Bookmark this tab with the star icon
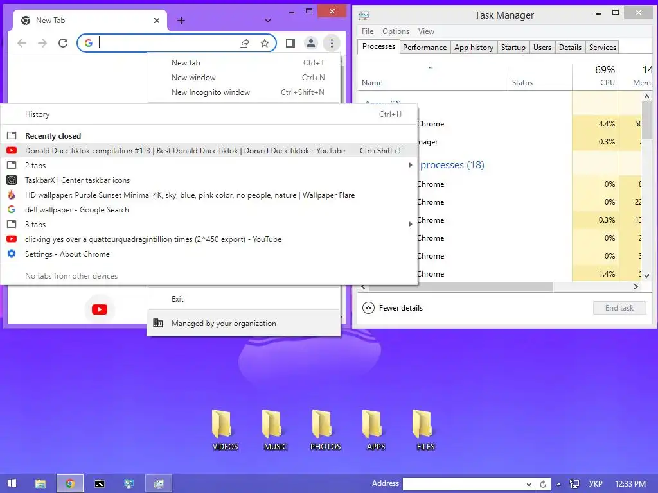The height and width of the screenshot is (493, 658). [264, 43]
